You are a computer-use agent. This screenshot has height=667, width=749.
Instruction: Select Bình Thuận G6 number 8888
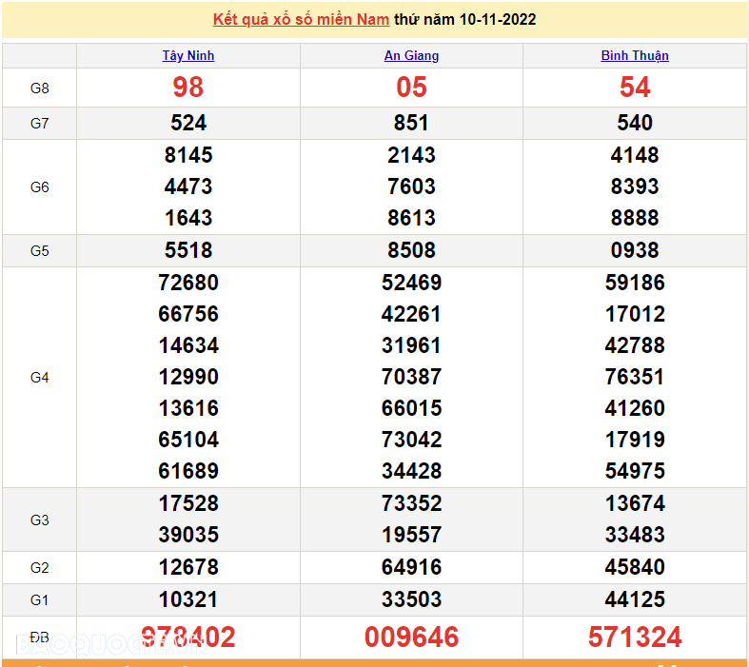point(635,218)
